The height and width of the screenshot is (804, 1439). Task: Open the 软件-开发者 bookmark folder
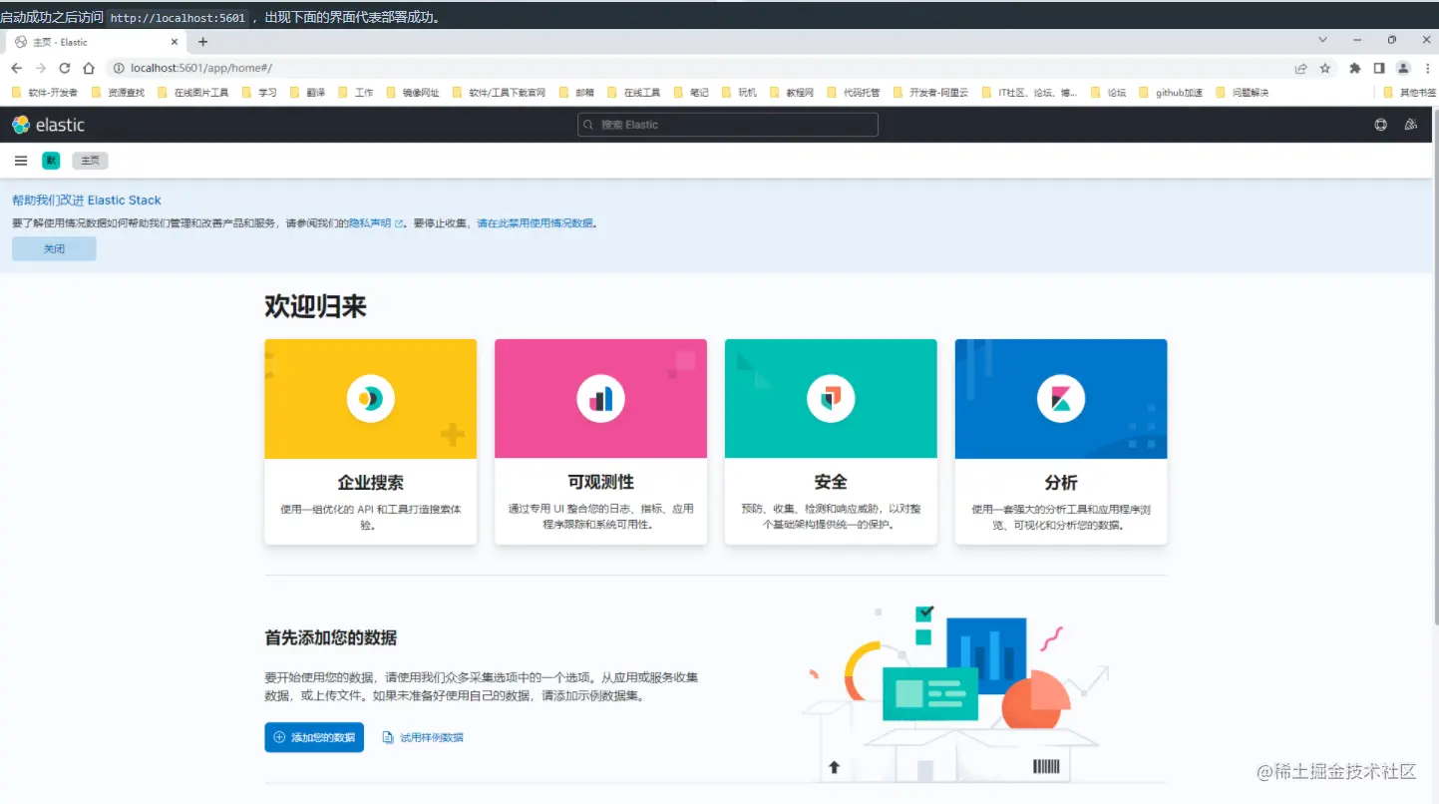click(44, 93)
